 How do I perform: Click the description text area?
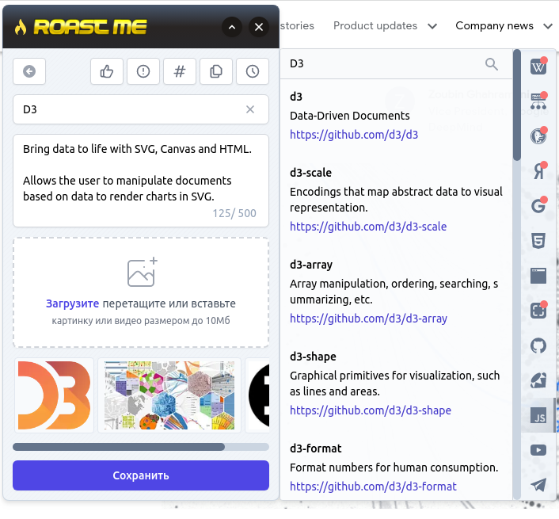[141, 181]
